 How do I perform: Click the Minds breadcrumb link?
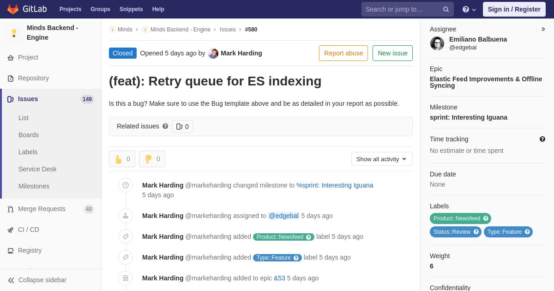click(x=125, y=30)
